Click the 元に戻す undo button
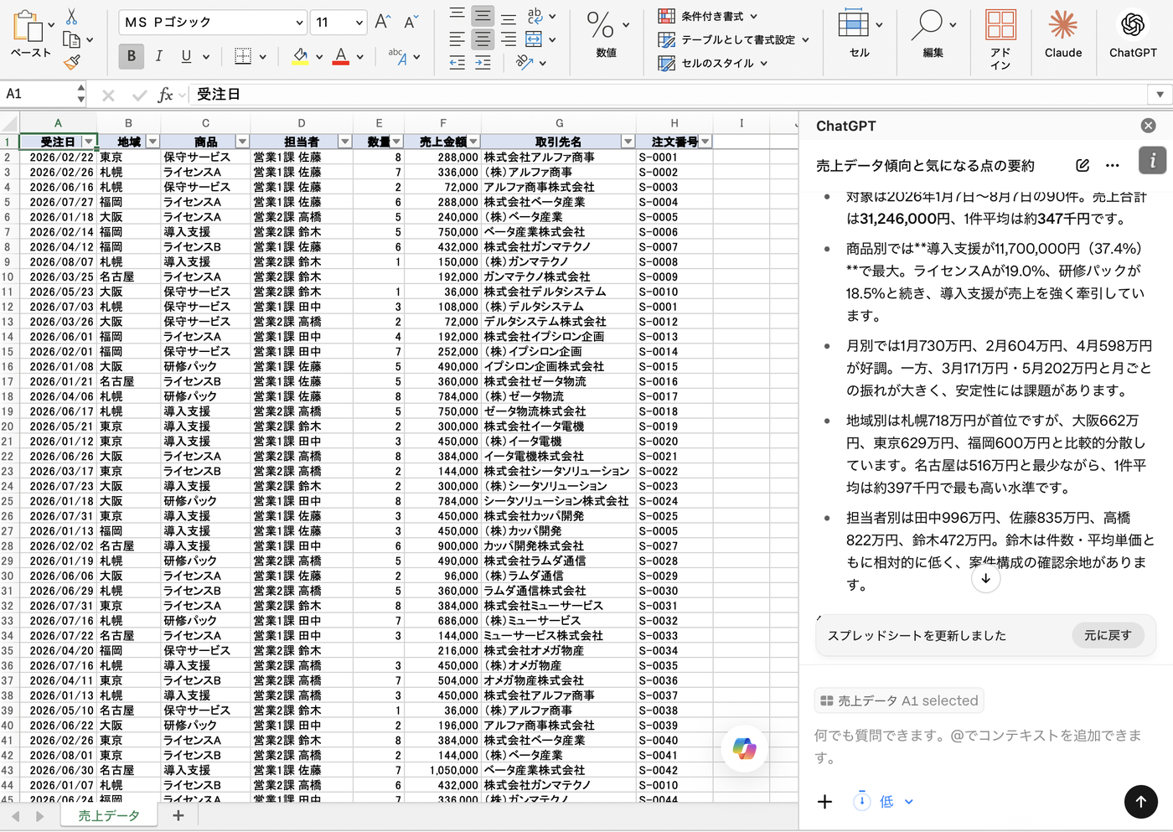The image size is (1173, 832). click(1108, 635)
